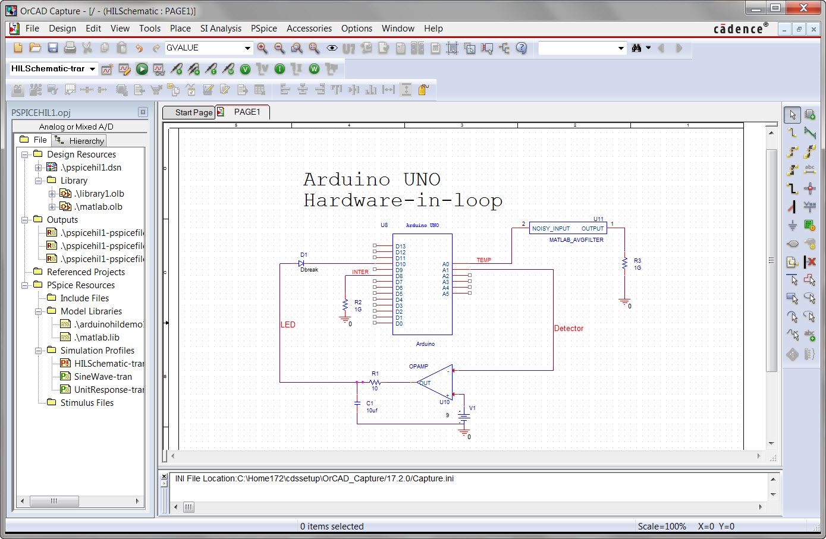The height and width of the screenshot is (539, 826).
Task: Collapse the Simulation Profiles folder
Action: [x=38, y=351]
